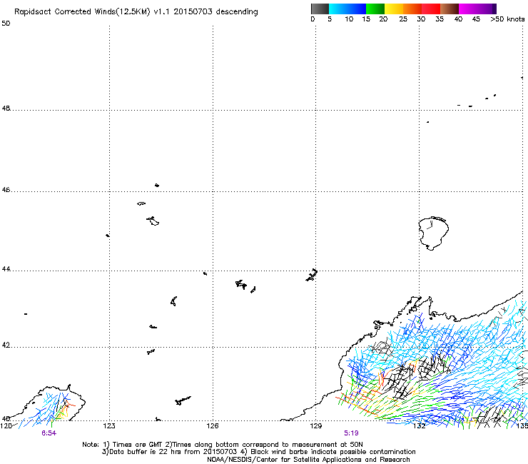Click the 48 latitude axis label

tap(6, 109)
